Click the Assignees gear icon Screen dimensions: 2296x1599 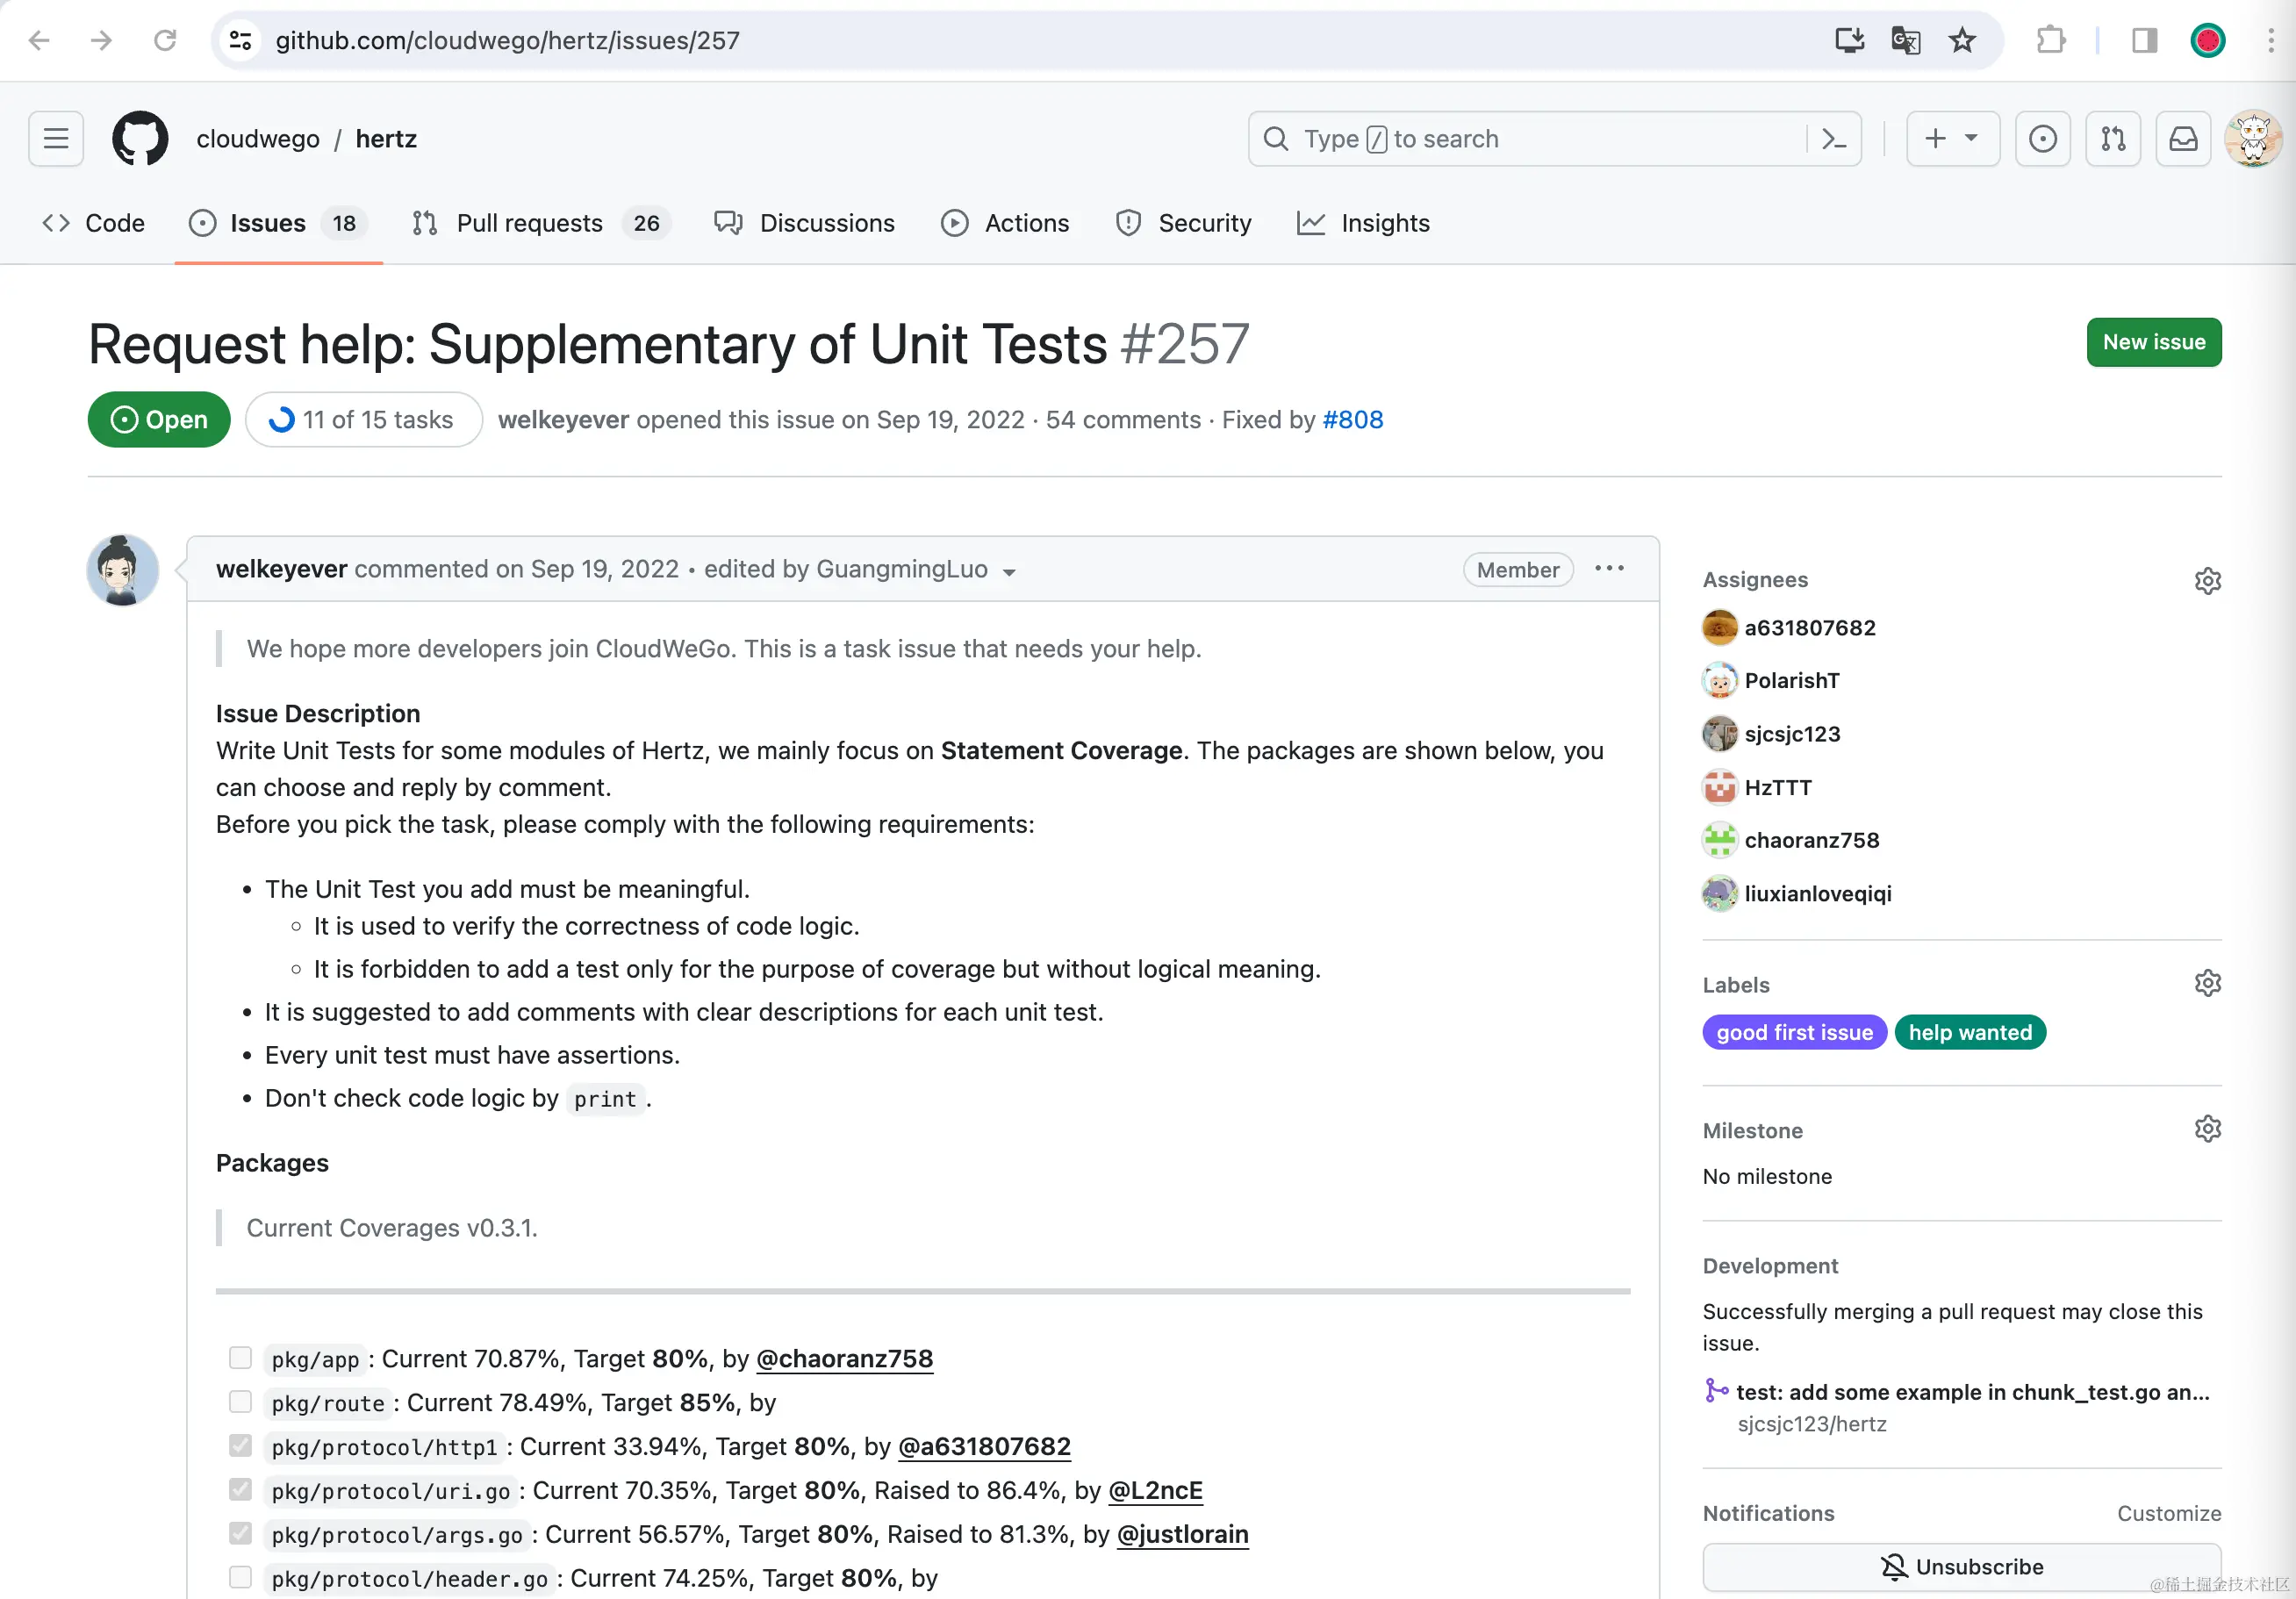tap(2207, 581)
